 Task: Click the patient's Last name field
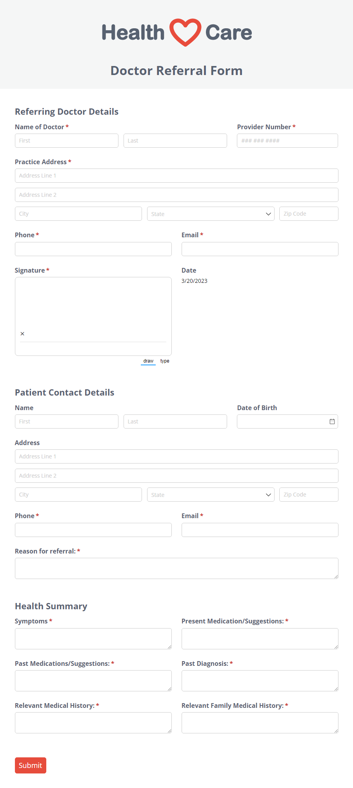coord(175,421)
